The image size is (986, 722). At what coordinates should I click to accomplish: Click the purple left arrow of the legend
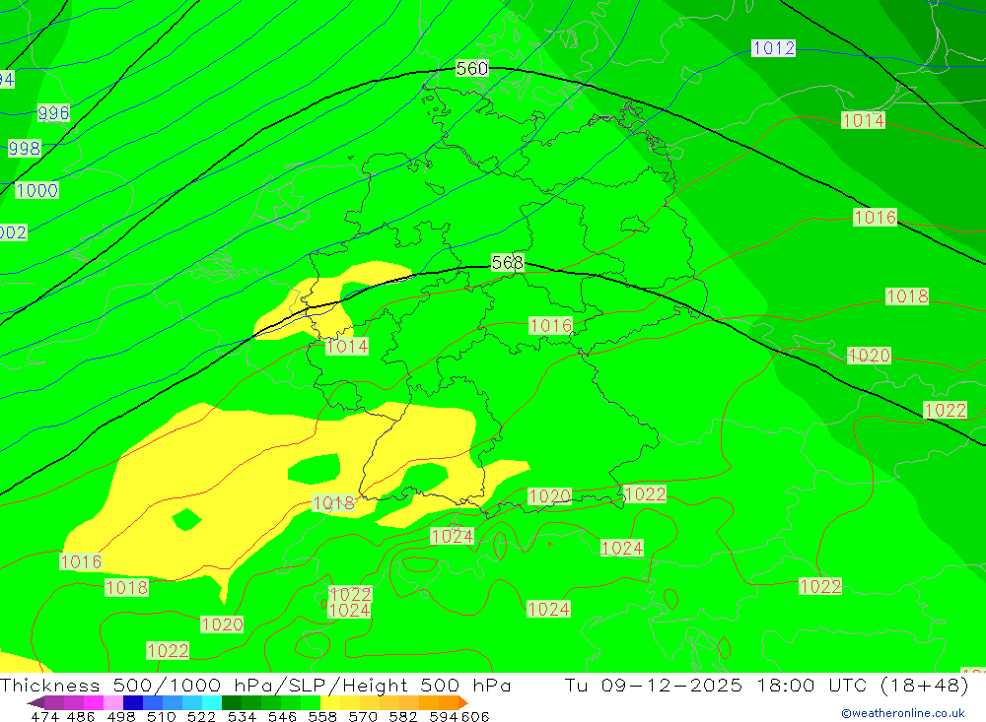(x=35, y=702)
